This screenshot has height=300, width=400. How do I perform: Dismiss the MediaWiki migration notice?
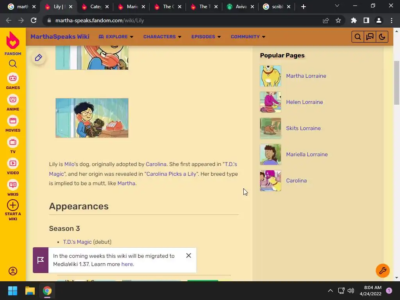tap(189, 255)
